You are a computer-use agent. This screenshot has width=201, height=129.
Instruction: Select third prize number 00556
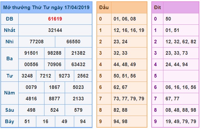[x=31, y=64]
